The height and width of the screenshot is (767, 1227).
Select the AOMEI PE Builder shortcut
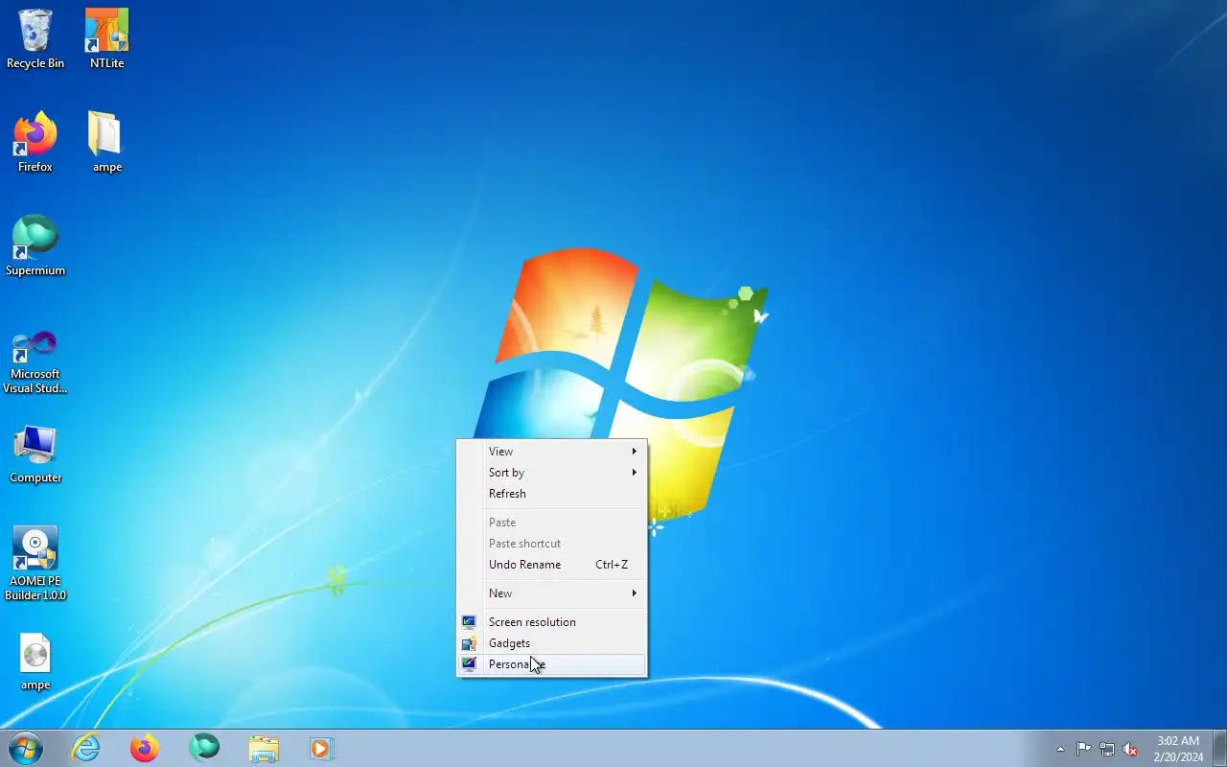click(35, 564)
